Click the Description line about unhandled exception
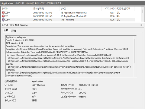The width and height of the screenshot is (145, 109). (x=40, y=46)
